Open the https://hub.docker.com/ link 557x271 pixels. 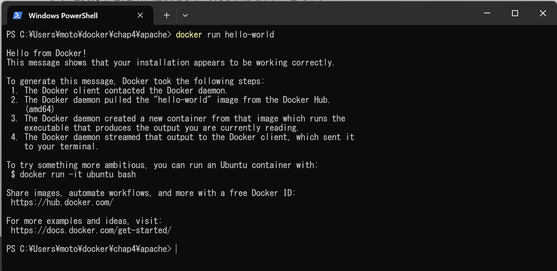tap(62, 202)
